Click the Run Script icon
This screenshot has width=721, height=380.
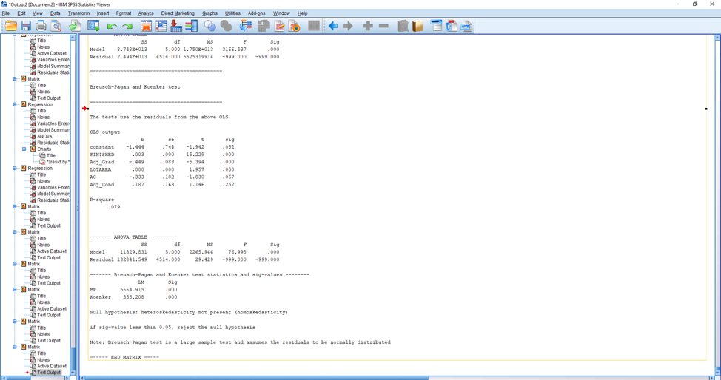pos(295,26)
